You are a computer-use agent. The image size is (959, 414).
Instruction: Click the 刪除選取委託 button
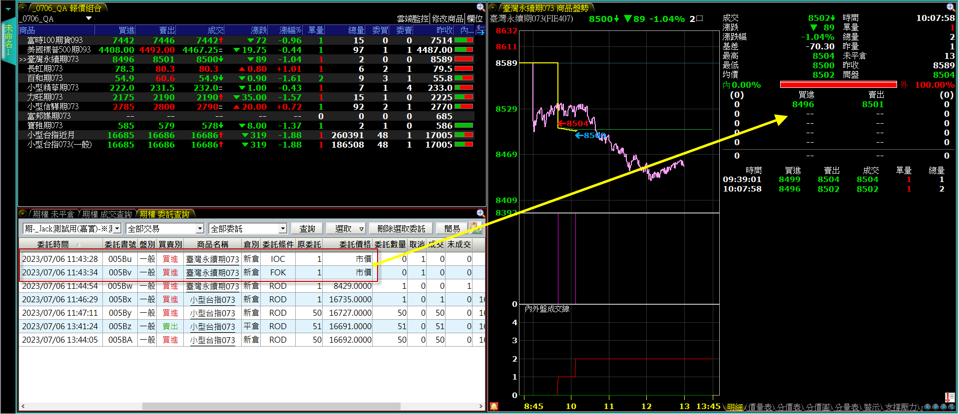tap(401, 228)
